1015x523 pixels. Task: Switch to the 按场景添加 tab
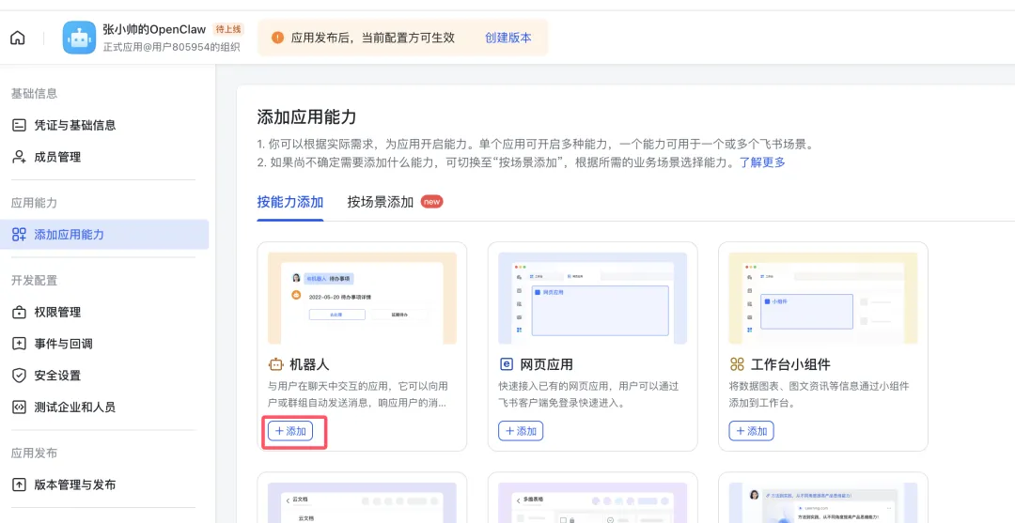point(380,202)
